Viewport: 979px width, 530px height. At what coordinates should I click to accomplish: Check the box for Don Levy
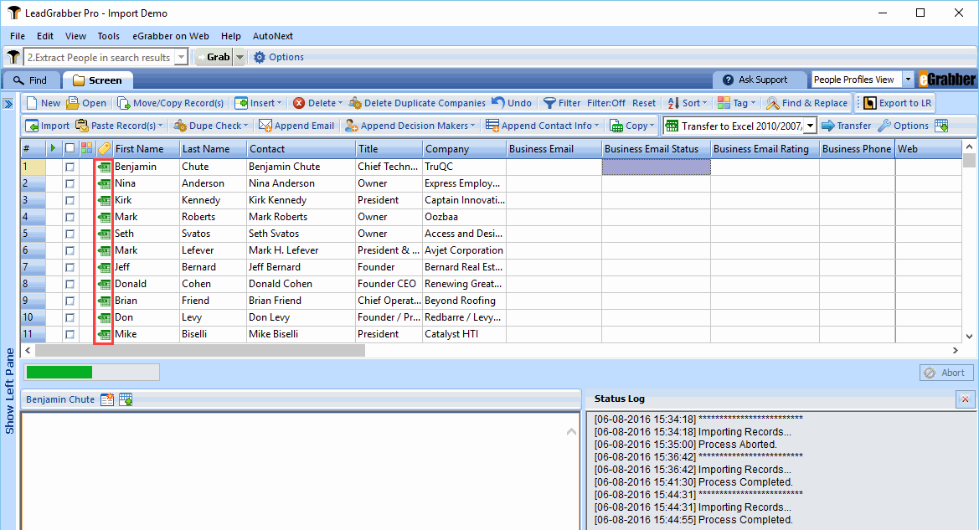[70, 318]
